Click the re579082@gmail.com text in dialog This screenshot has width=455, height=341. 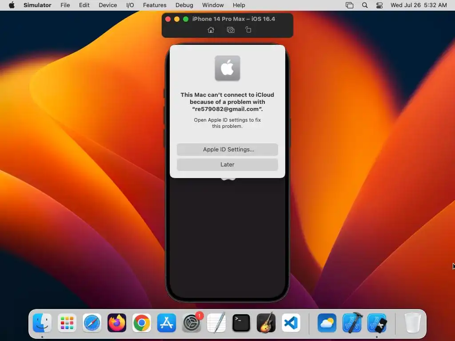click(227, 109)
